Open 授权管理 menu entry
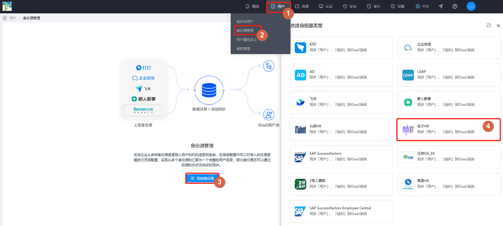This screenshot has height=226, width=503. pyautogui.click(x=243, y=49)
